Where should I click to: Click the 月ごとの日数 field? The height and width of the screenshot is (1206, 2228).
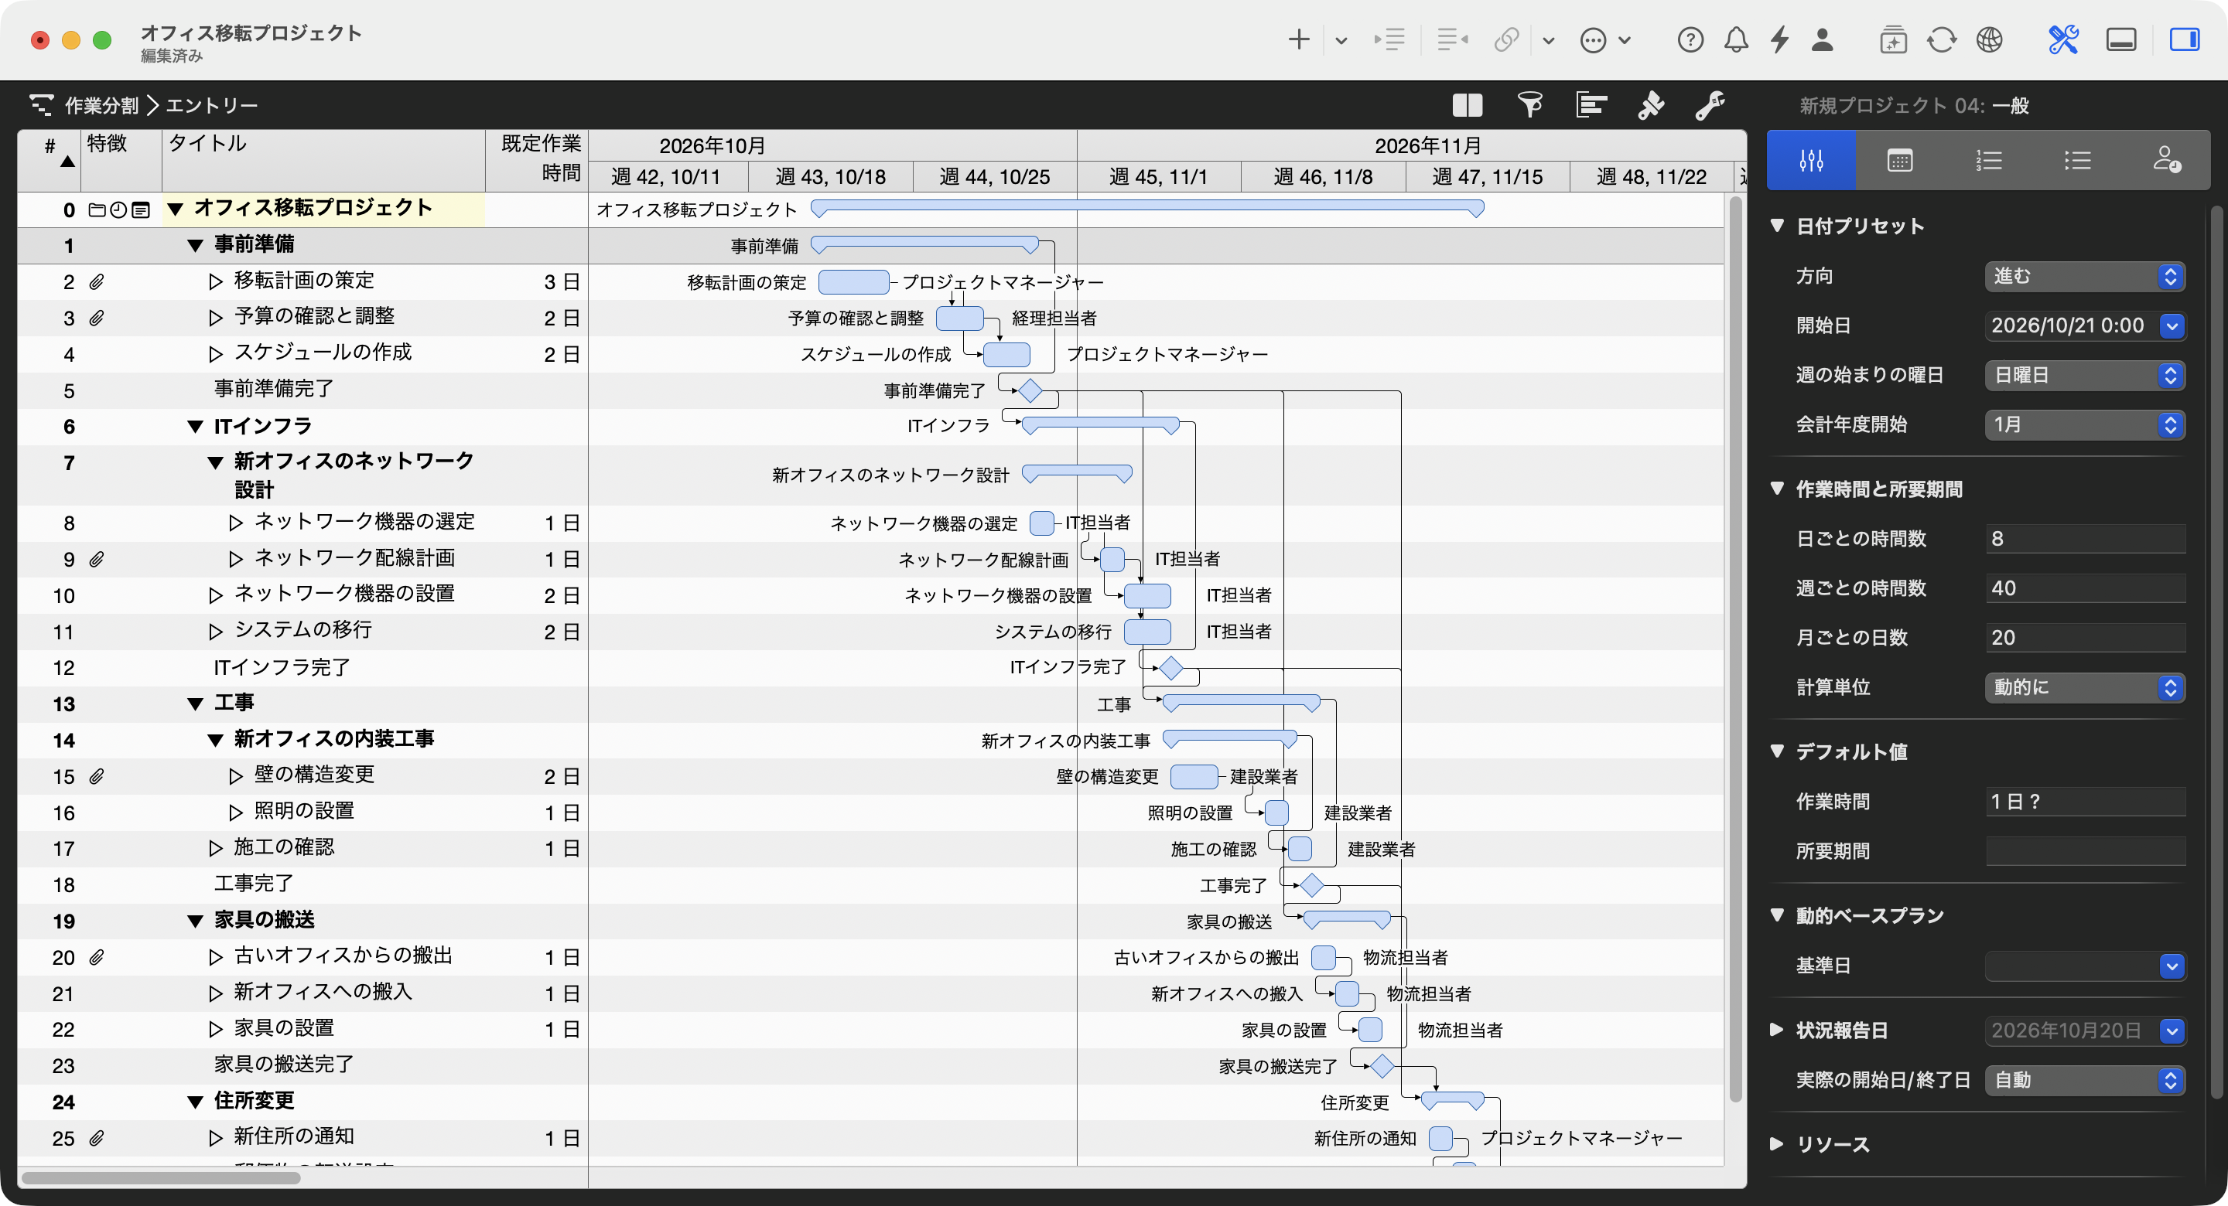tap(2086, 637)
